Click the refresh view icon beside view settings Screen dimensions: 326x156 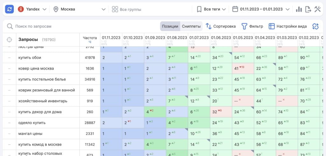315,26
